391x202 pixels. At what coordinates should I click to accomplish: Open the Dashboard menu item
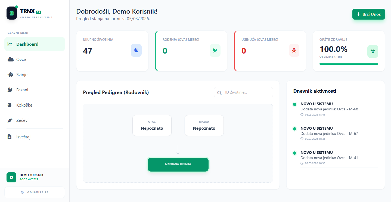coord(35,44)
